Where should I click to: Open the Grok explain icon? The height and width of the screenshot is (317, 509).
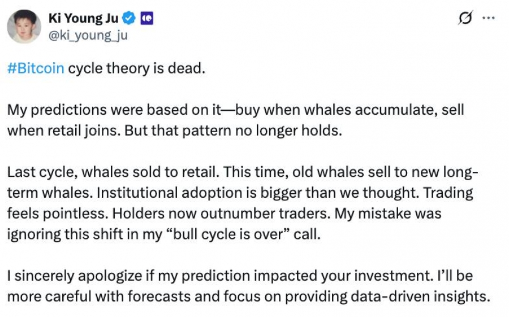click(465, 18)
